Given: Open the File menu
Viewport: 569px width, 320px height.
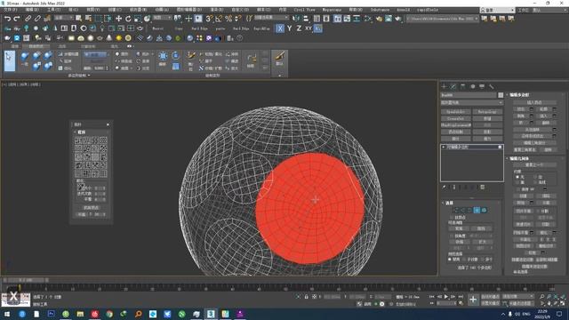Looking at the screenshot, I should tap(10, 10).
